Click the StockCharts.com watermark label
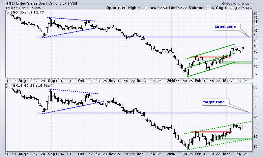 coord(237,3)
